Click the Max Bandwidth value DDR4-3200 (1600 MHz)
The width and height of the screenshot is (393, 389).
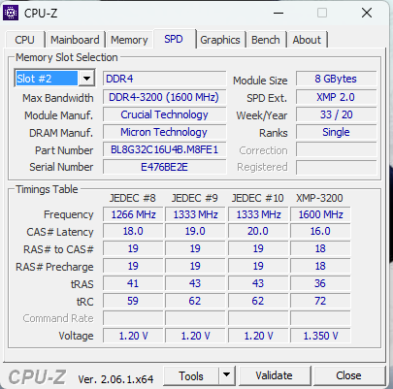tap(164, 97)
